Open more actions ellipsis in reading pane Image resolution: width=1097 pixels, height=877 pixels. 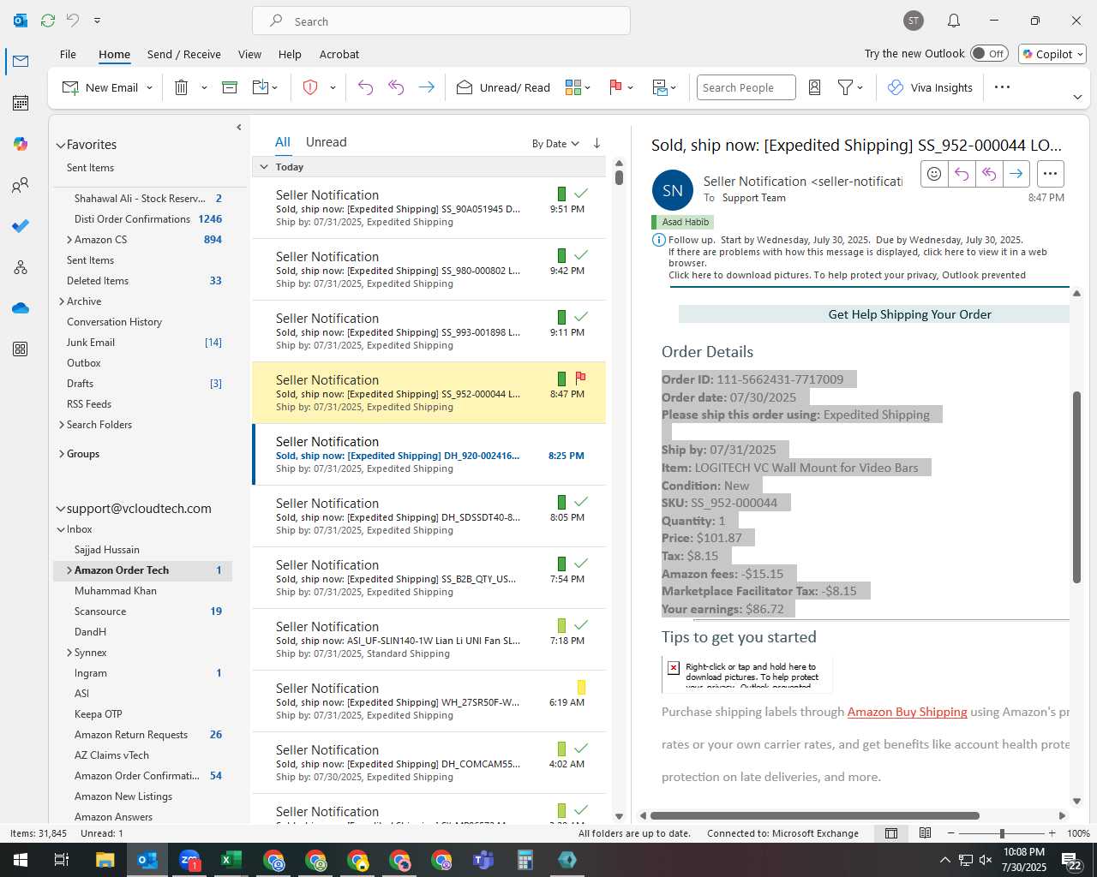1050,174
